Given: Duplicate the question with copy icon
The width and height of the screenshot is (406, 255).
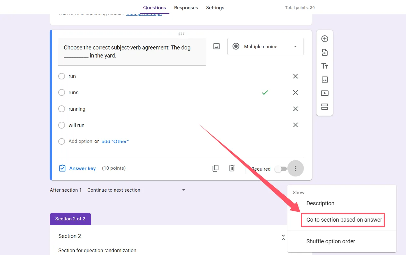Looking at the screenshot, I should click(216, 168).
